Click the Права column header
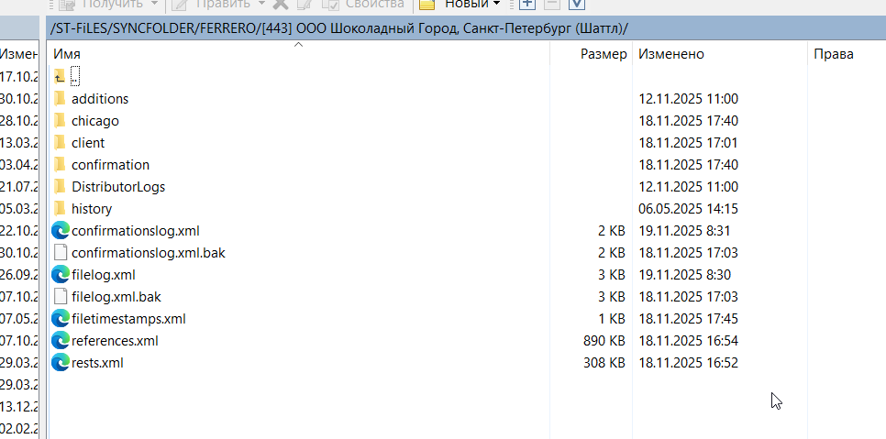Image resolution: width=886 pixels, height=439 pixels. click(847, 54)
